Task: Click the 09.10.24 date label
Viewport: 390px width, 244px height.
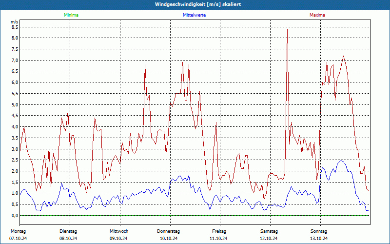Action: pos(118,239)
